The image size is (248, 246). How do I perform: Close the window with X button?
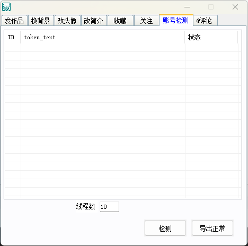[235, 7]
